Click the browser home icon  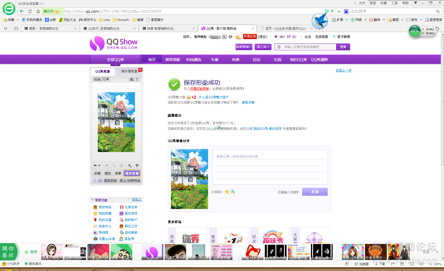tap(38, 11)
